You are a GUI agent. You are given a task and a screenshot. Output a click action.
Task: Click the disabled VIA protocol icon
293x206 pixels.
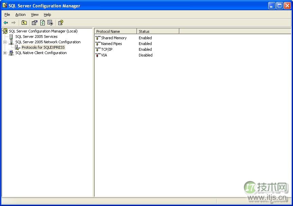click(98, 55)
